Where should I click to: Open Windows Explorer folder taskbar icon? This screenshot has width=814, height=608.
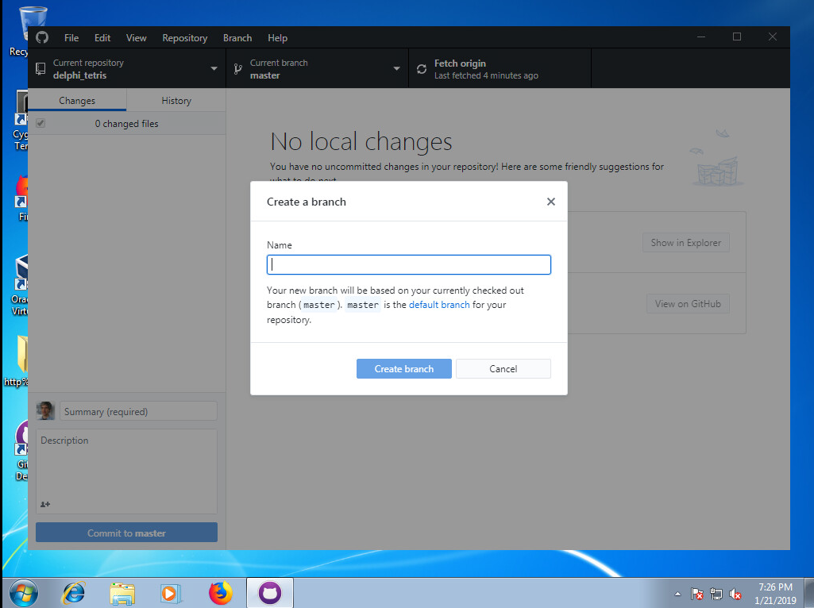tap(122, 593)
